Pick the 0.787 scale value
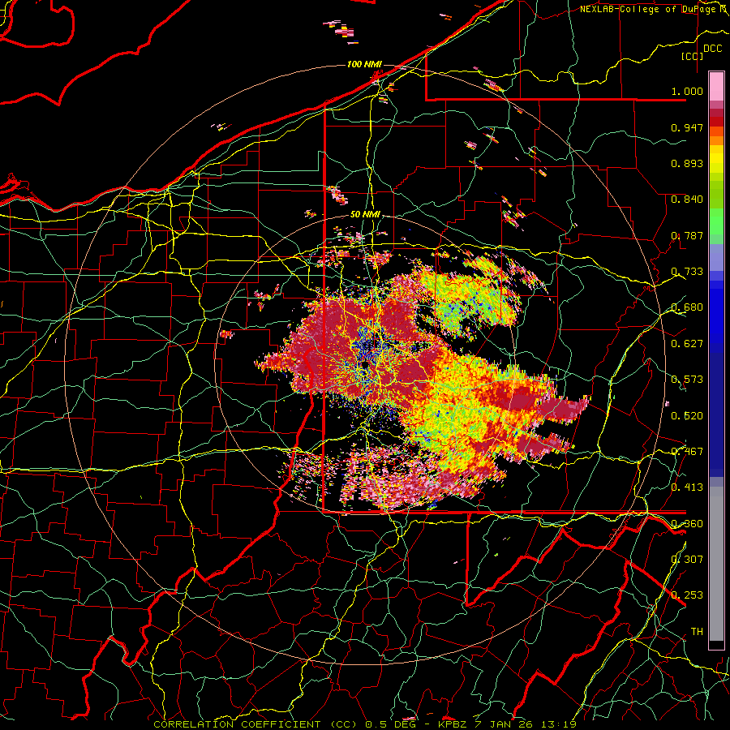 (687, 235)
